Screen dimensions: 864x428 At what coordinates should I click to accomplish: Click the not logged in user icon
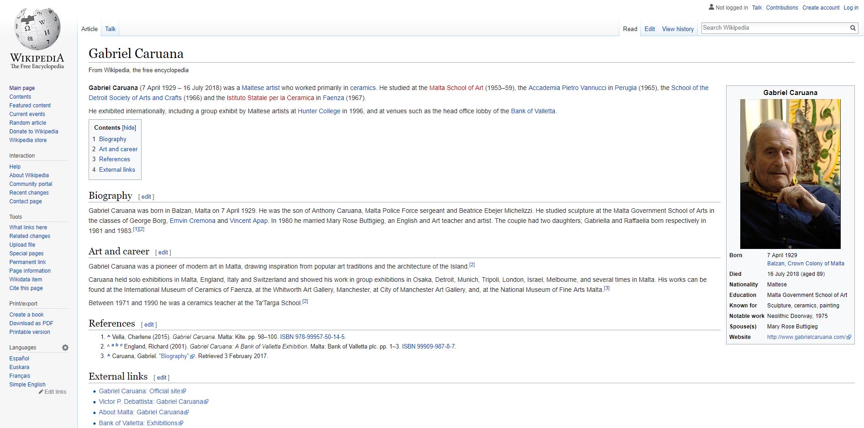(x=711, y=7)
